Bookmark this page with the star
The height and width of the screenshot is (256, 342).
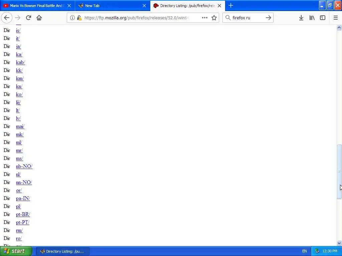[x=214, y=18]
